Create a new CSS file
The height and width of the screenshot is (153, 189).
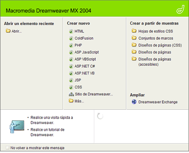(78, 87)
